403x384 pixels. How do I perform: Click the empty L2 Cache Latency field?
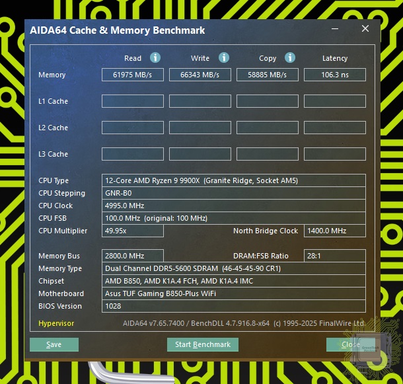tap(335, 128)
